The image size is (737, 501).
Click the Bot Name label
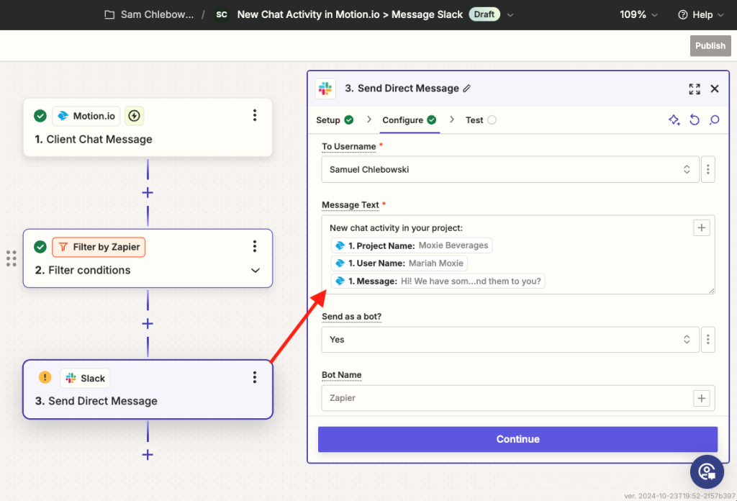(341, 374)
